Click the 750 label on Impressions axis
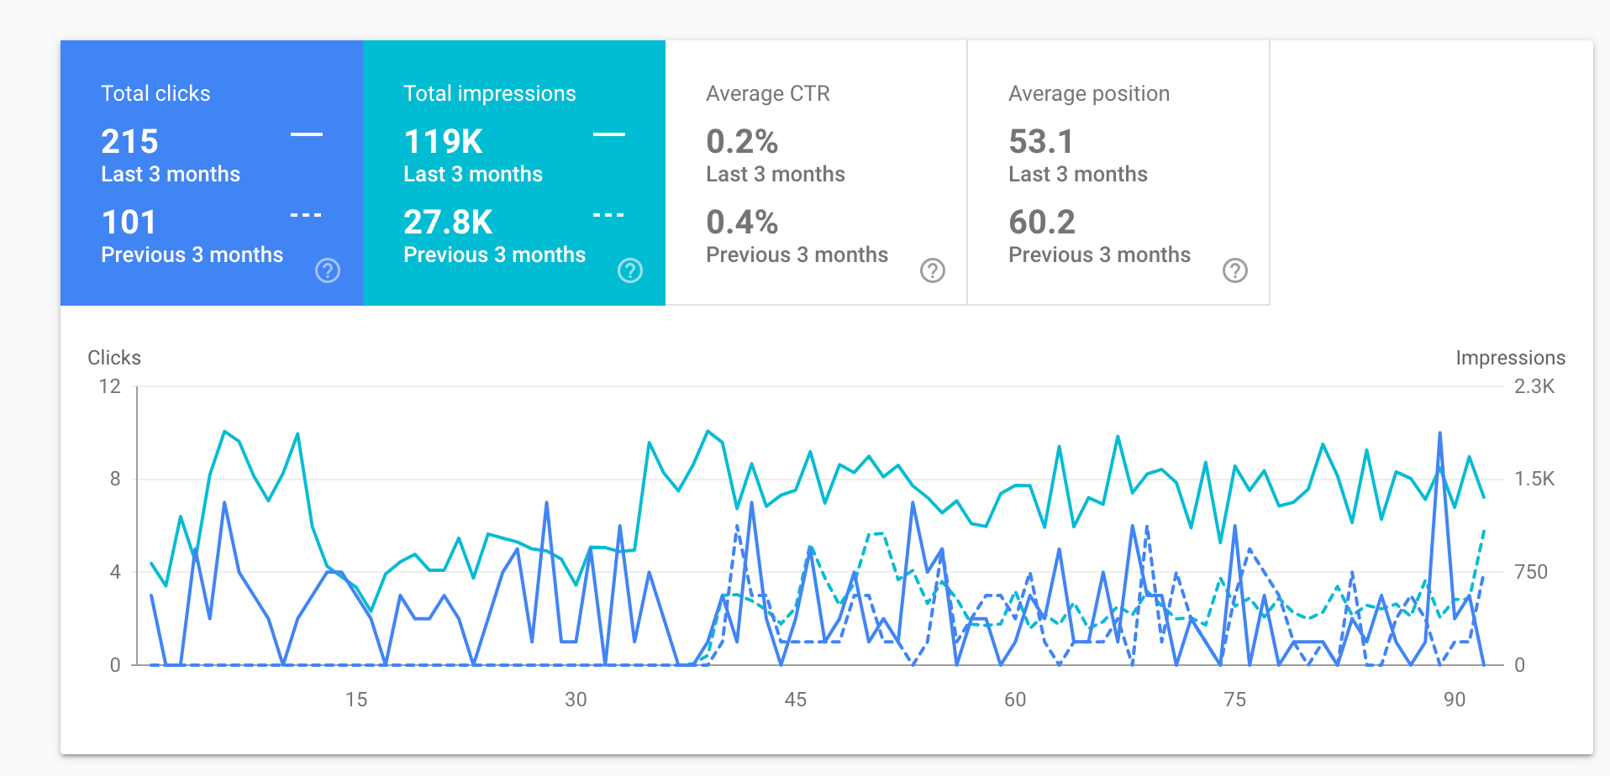Image resolution: width=1610 pixels, height=776 pixels. tap(1531, 572)
